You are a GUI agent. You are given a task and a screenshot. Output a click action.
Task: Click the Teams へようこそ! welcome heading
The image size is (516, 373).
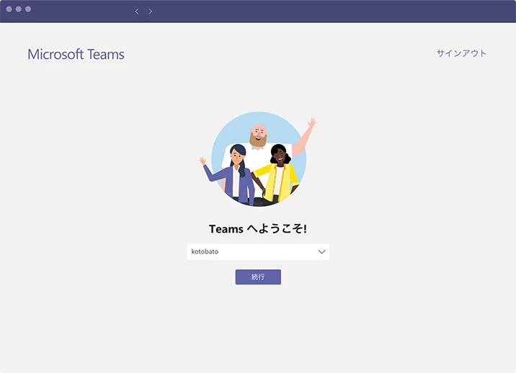(x=257, y=229)
